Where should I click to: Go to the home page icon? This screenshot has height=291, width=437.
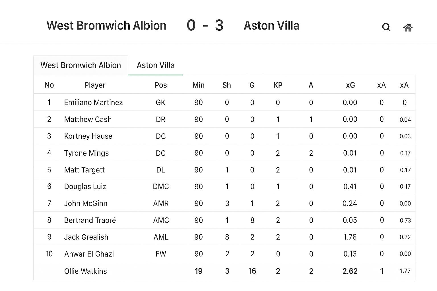[x=408, y=27]
